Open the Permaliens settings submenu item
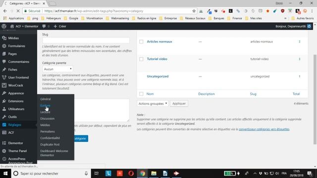Viewport: 317px width, 178px height. point(48,132)
